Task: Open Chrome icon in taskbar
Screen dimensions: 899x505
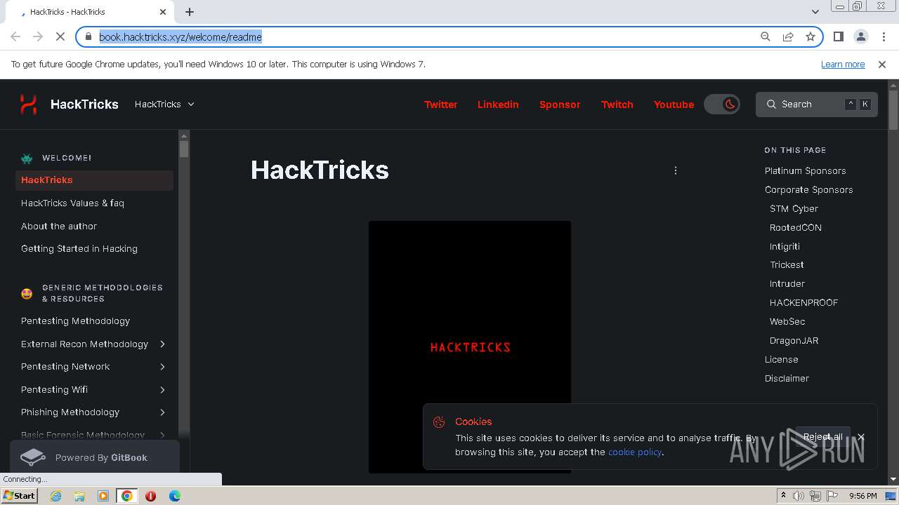Action: tap(126, 496)
